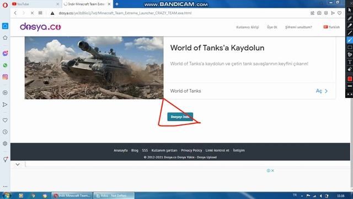Image resolution: width=353 pixels, height=199 pixels.
Task: Open bookmarks star in Opera sidebar
Action: (x=5, y=38)
